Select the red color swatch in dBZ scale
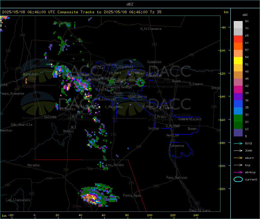The image size is (260, 219). coord(238,39)
